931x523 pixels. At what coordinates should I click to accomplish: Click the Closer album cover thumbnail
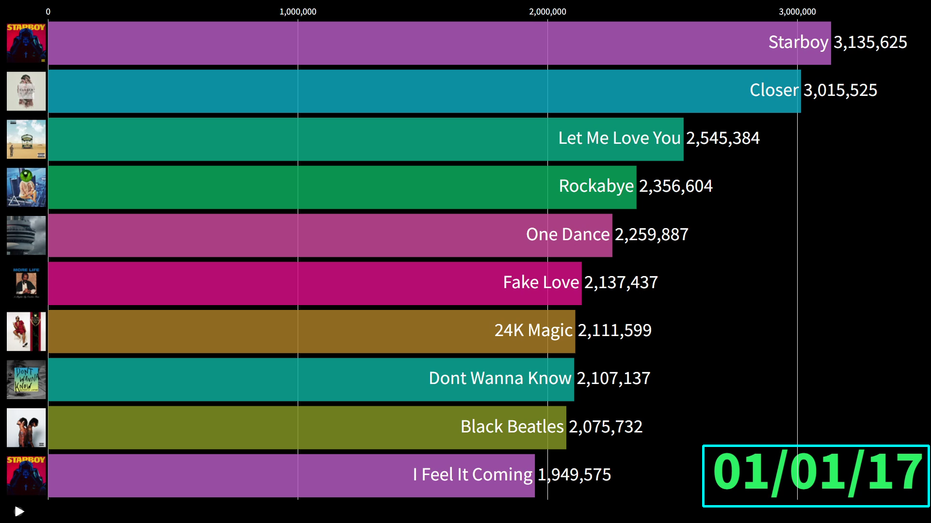26,91
